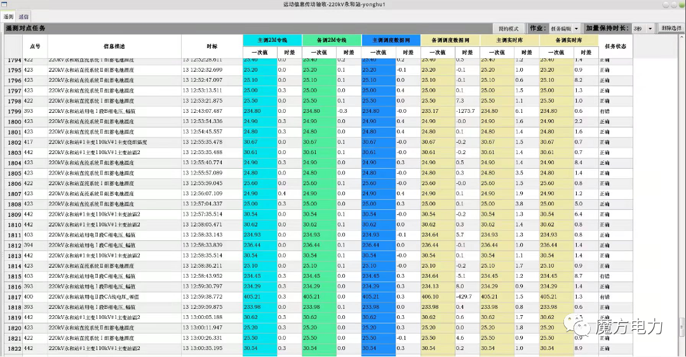Screen dimensions: 686x357
Task: Select row number 1822
Action: (x=13, y=349)
